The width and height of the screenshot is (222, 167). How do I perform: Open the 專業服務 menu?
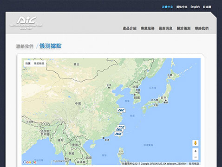pyautogui.click(x=148, y=28)
